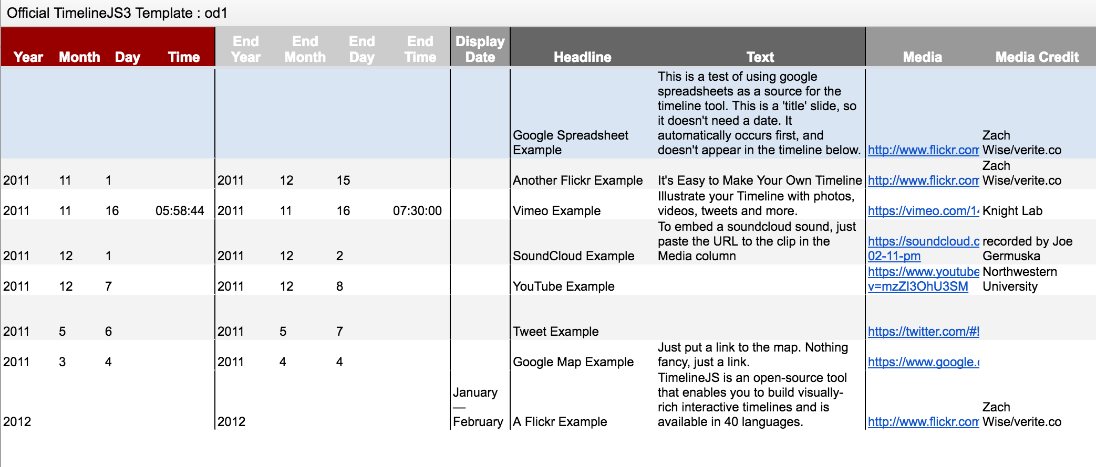This screenshot has width=1096, height=467.
Task: Select the 'Another Flickr Example' headline cell
Action: click(577, 181)
